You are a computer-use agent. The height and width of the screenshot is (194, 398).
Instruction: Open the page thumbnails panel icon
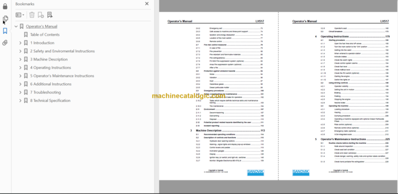tap(5, 19)
